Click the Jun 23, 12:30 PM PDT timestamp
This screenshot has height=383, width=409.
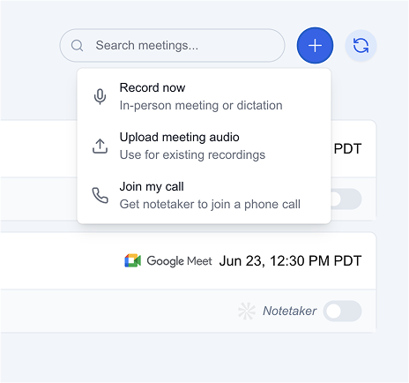[x=290, y=261]
